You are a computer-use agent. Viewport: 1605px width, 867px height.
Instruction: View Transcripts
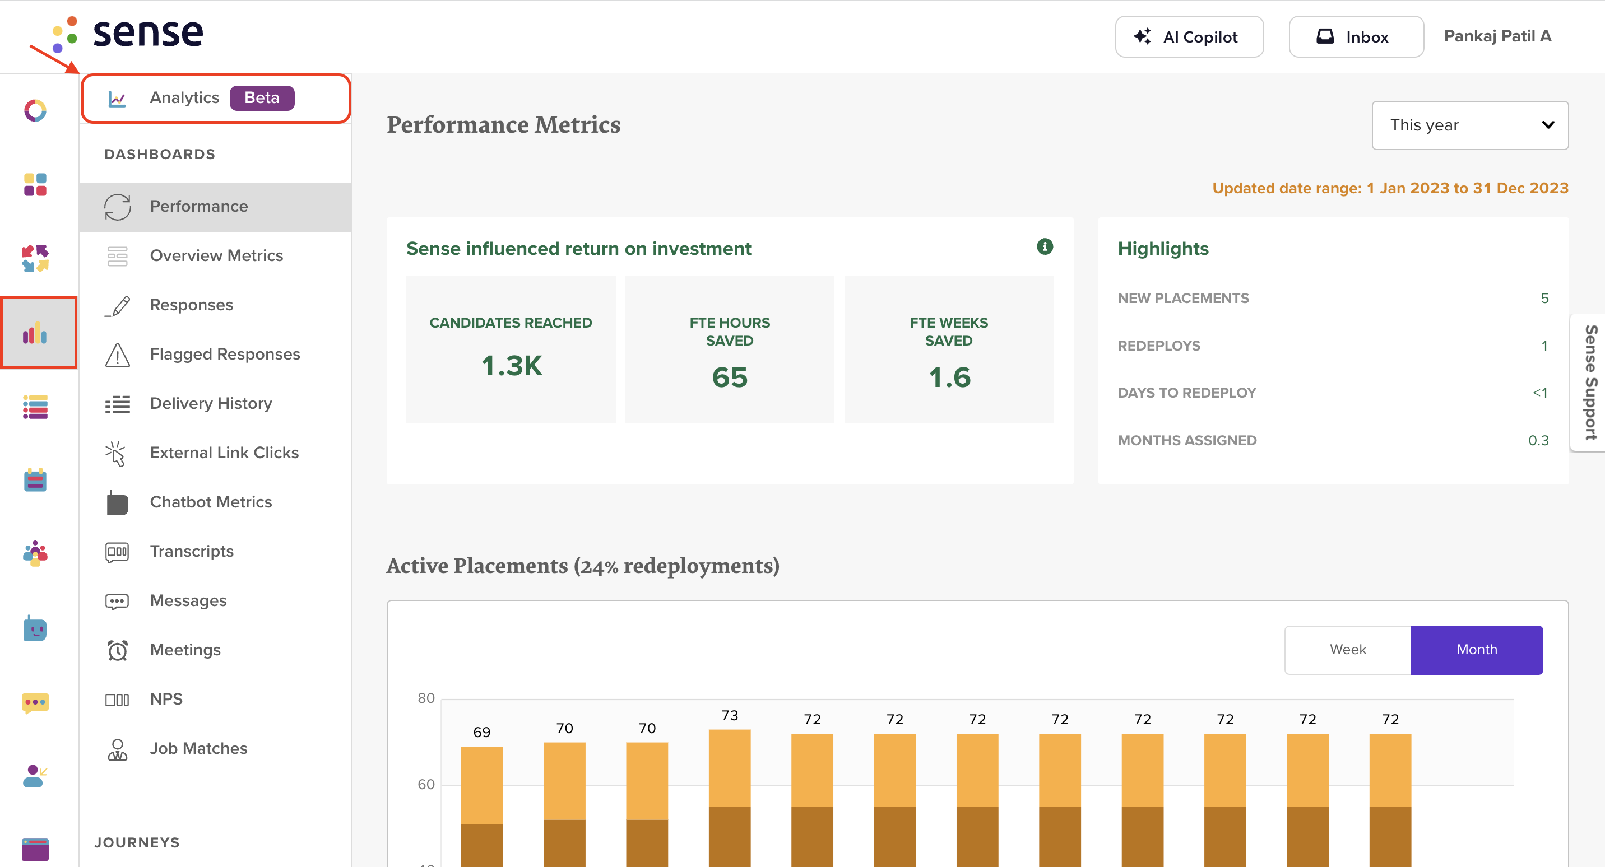(215, 551)
